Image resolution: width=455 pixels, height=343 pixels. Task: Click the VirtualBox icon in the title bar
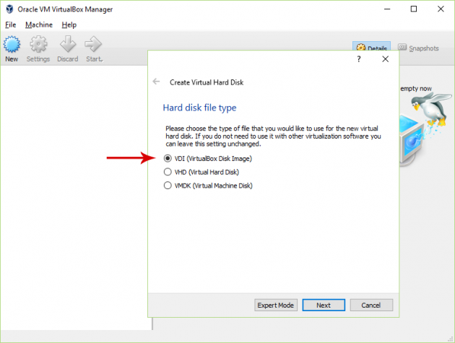point(8,9)
